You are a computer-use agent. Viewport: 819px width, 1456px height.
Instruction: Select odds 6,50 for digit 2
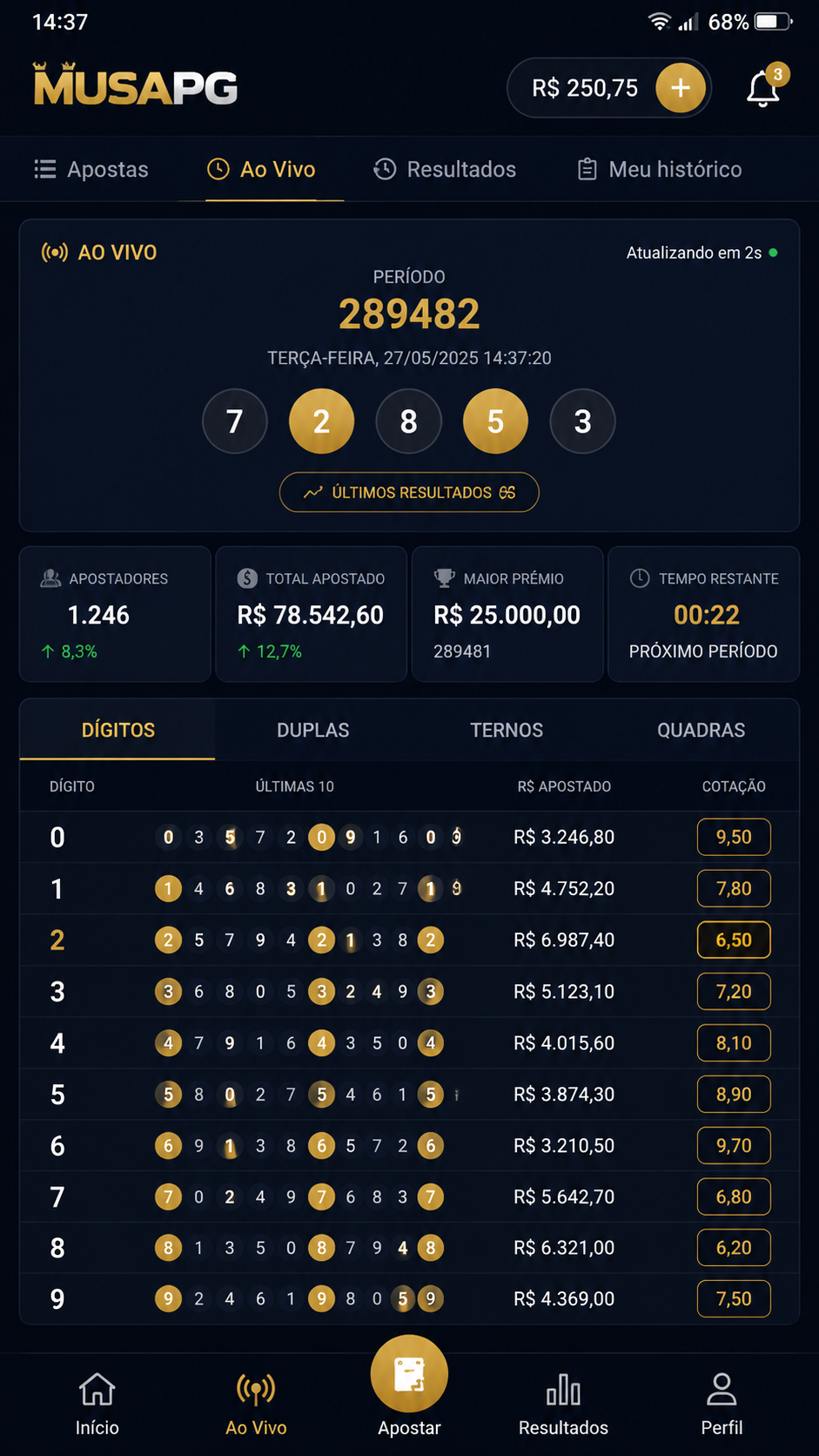pyautogui.click(x=734, y=940)
